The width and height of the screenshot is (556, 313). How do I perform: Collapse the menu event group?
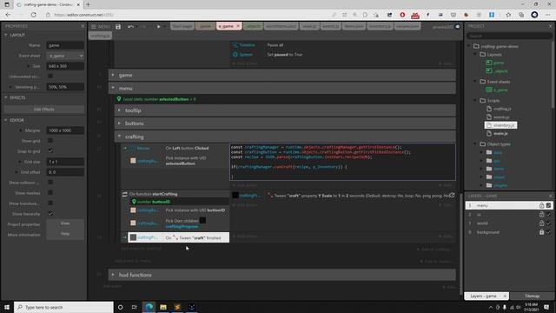point(113,88)
